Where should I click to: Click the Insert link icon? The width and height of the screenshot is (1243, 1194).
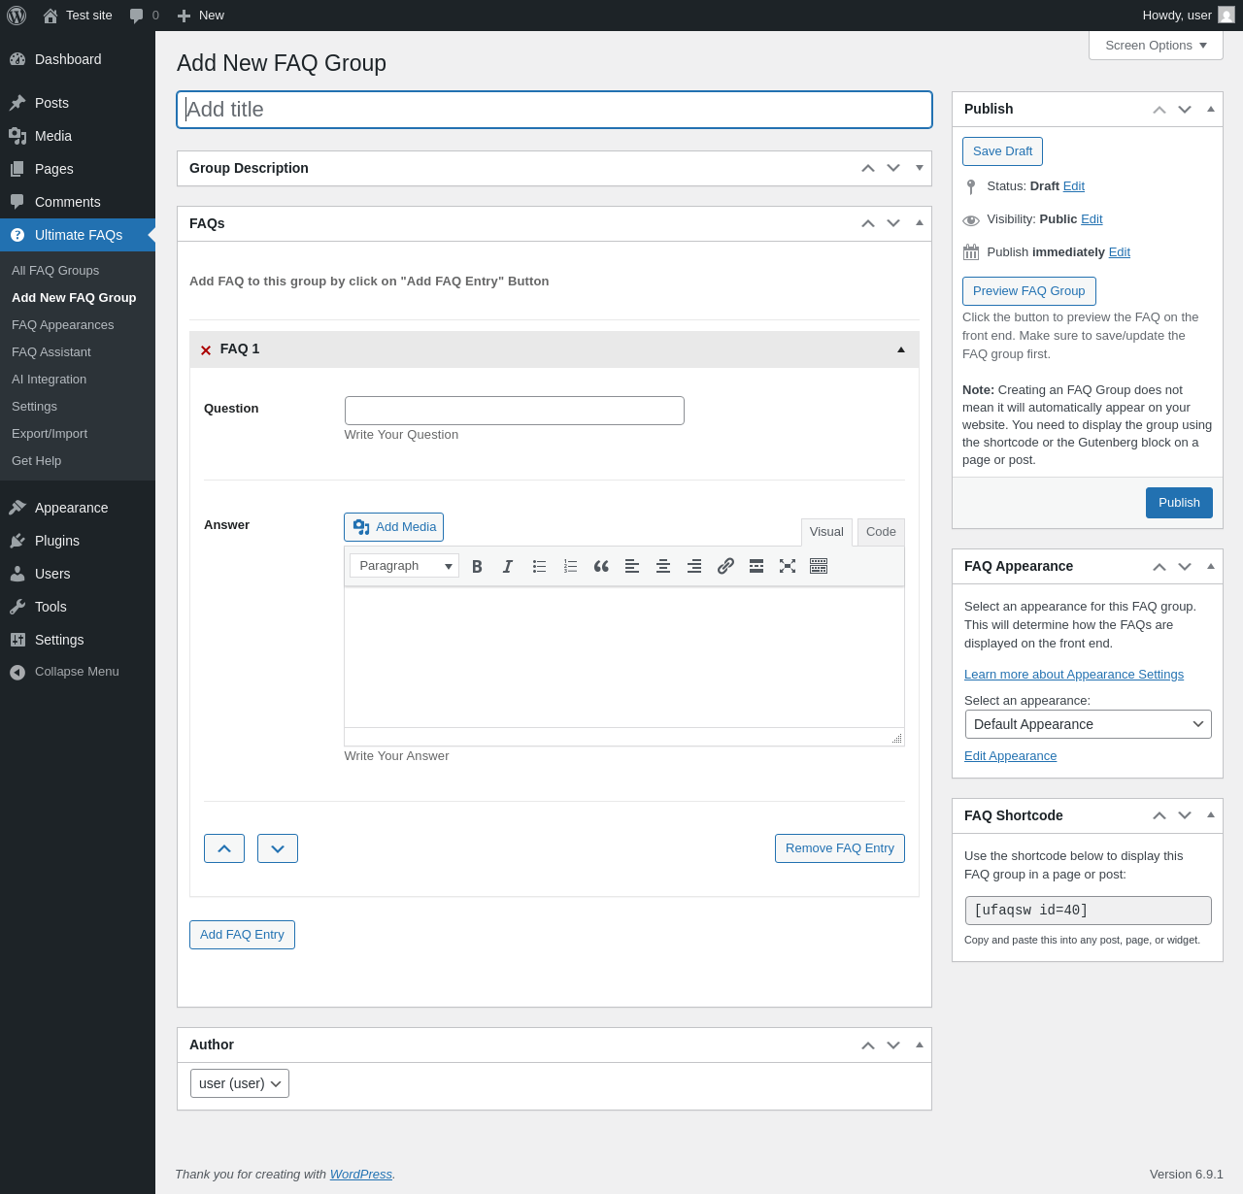(x=725, y=566)
